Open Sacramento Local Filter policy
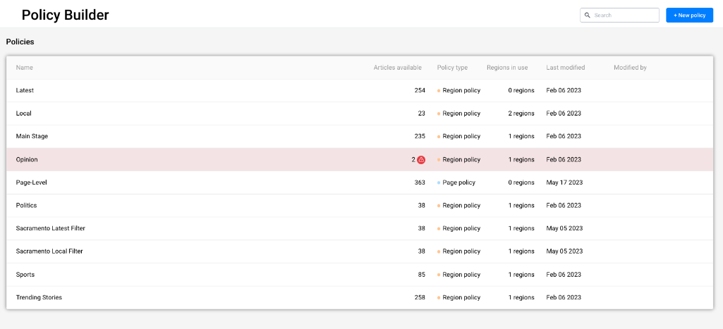Image resolution: width=723 pixels, height=329 pixels. 360,252
